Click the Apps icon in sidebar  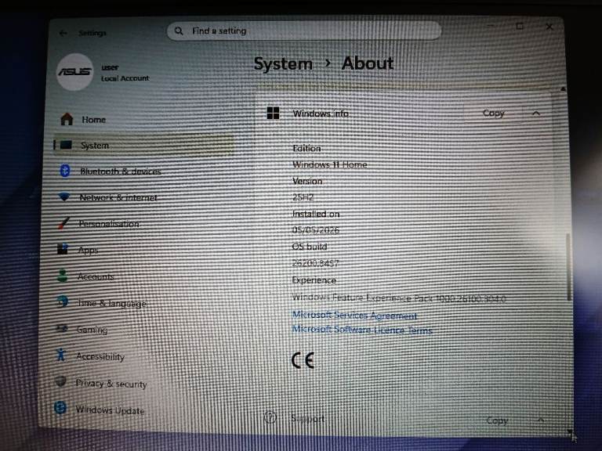(x=63, y=249)
